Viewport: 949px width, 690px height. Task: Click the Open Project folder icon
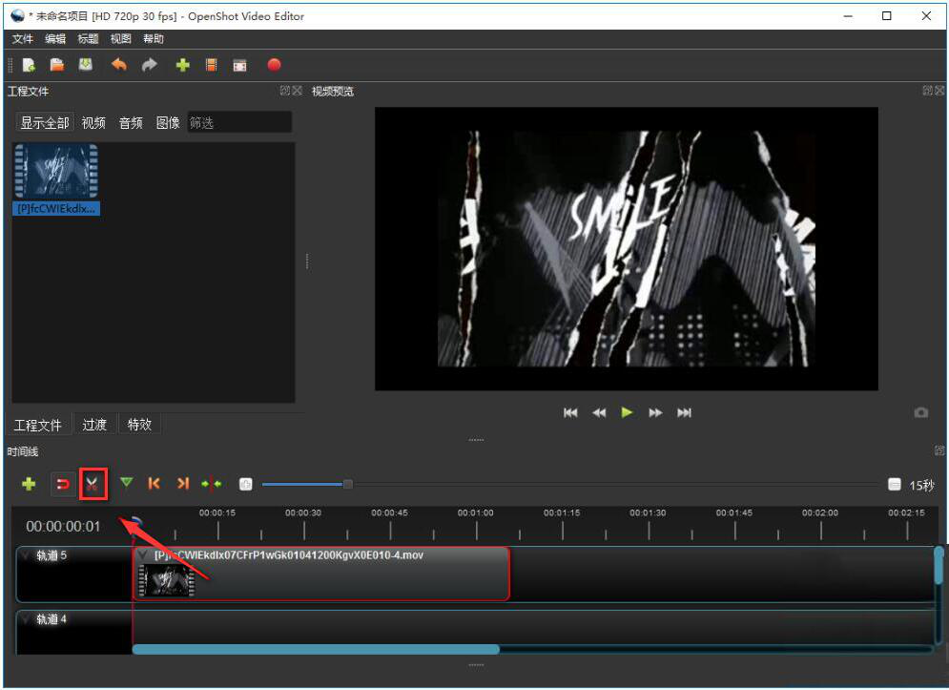57,65
